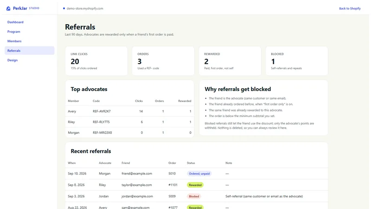Click the Clicks column header
Image resolution: width=371 pixels, height=209 pixels.
tap(139, 101)
